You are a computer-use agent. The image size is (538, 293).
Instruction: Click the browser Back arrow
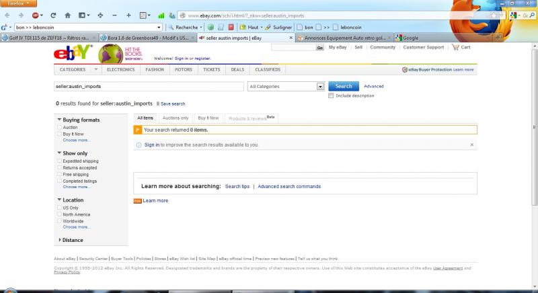[7, 15]
